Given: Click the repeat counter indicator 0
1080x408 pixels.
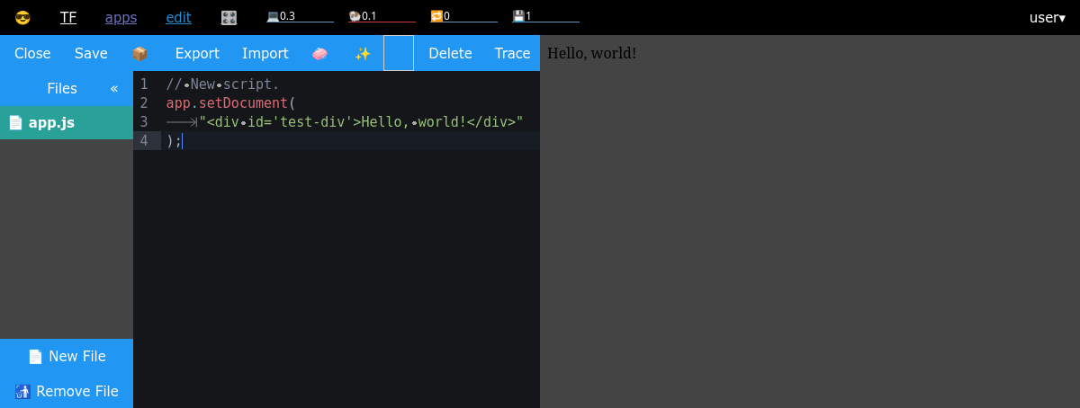Looking at the screenshot, I should (x=463, y=16).
